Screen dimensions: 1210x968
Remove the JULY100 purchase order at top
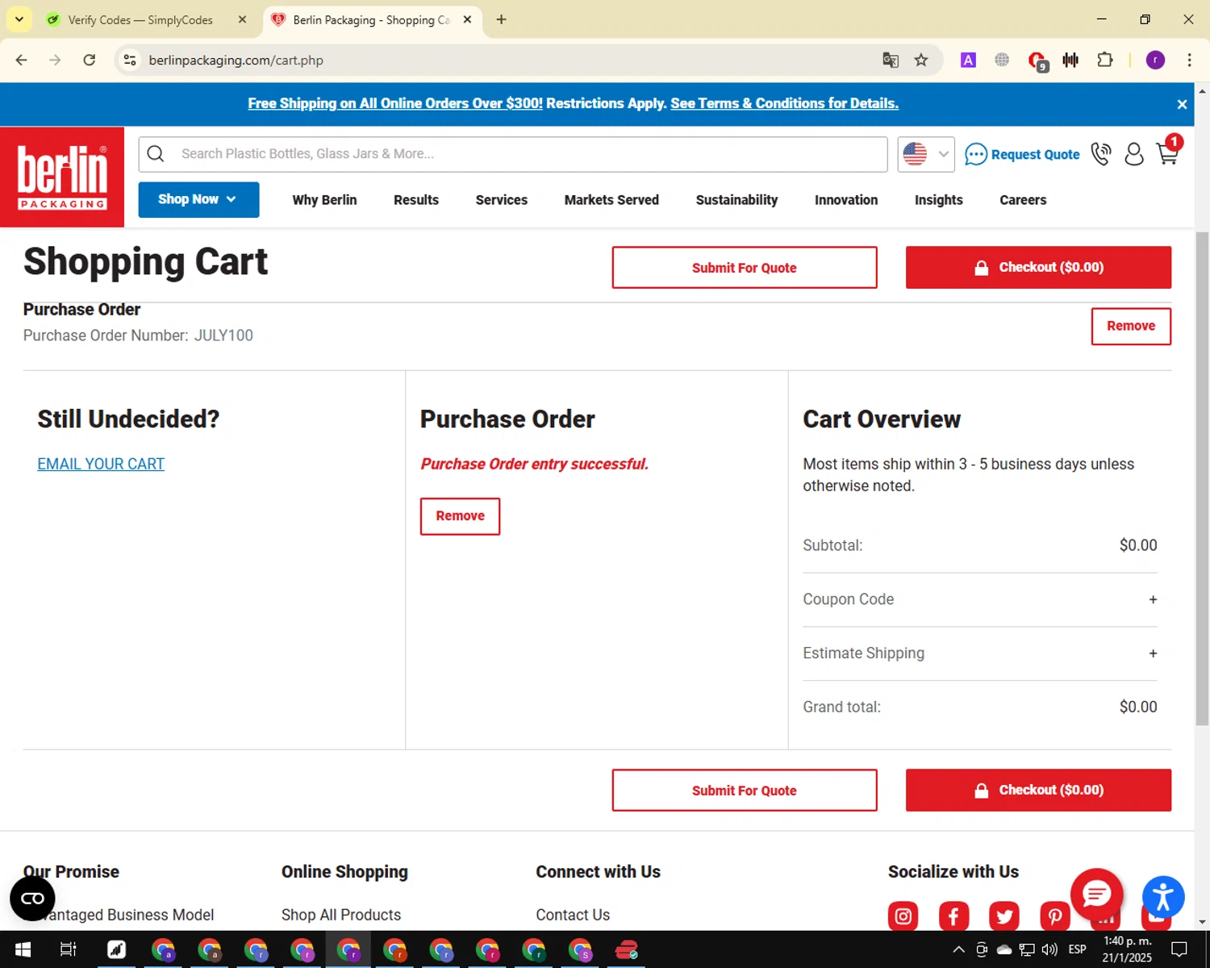pos(1131,326)
